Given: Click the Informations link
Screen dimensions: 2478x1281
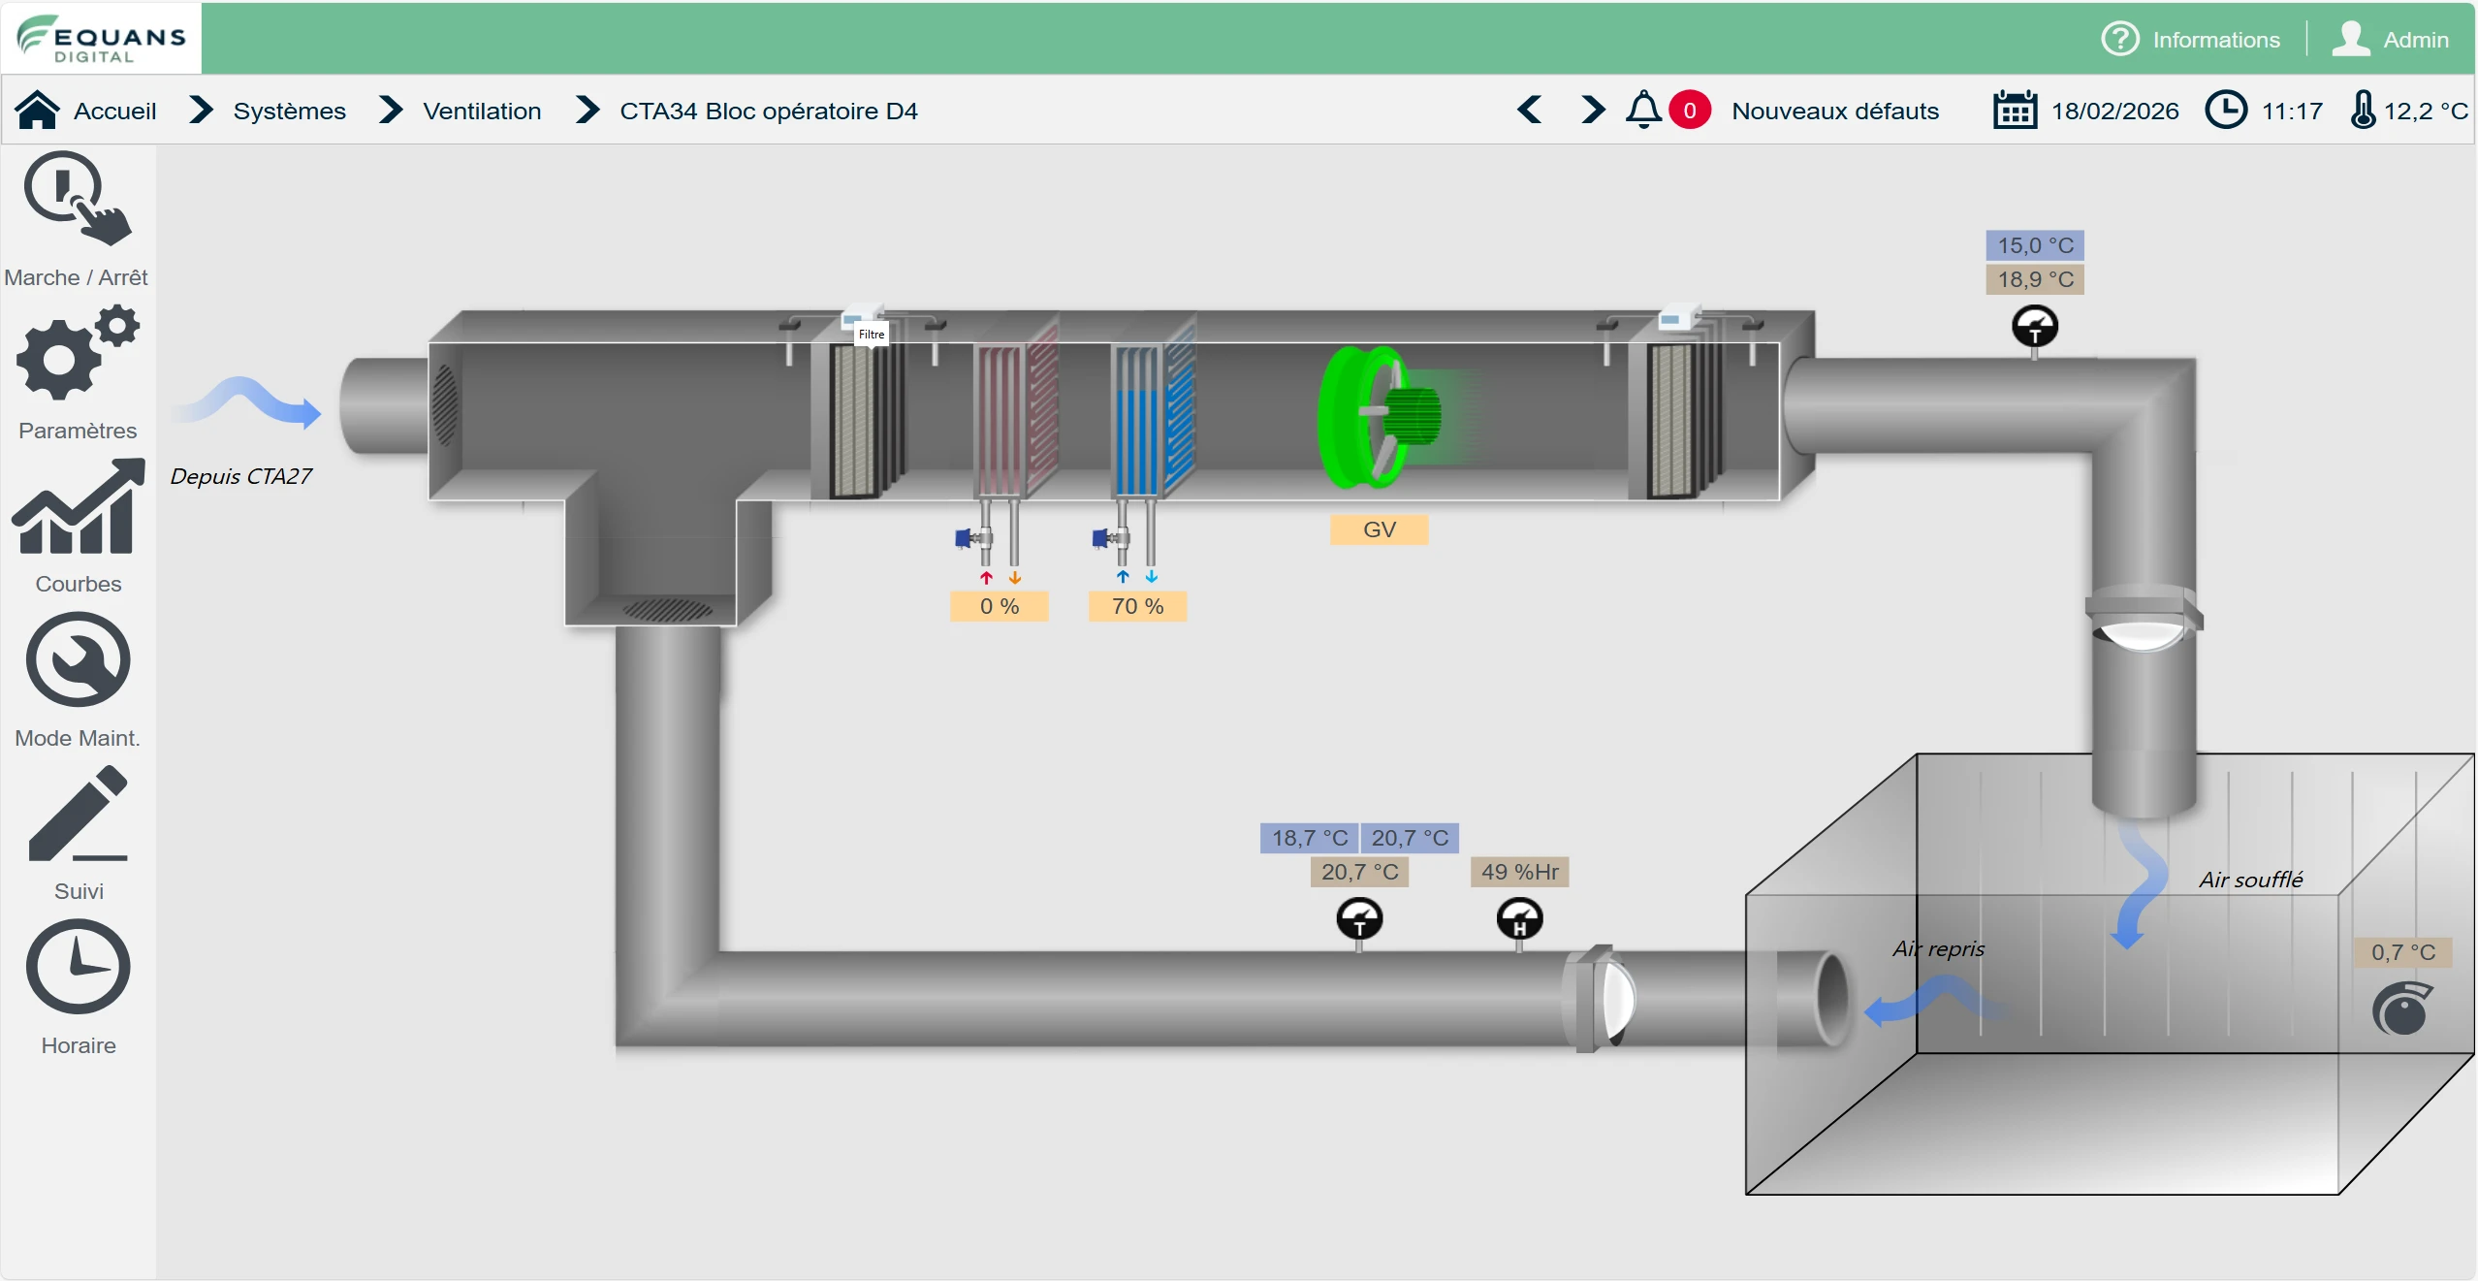Looking at the screenshot, I should click(x=2216, y=40).
